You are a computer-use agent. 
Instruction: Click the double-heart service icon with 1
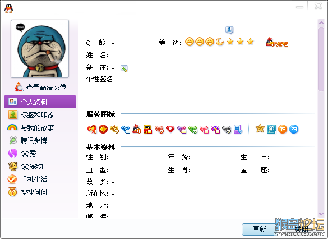point(92,129)
